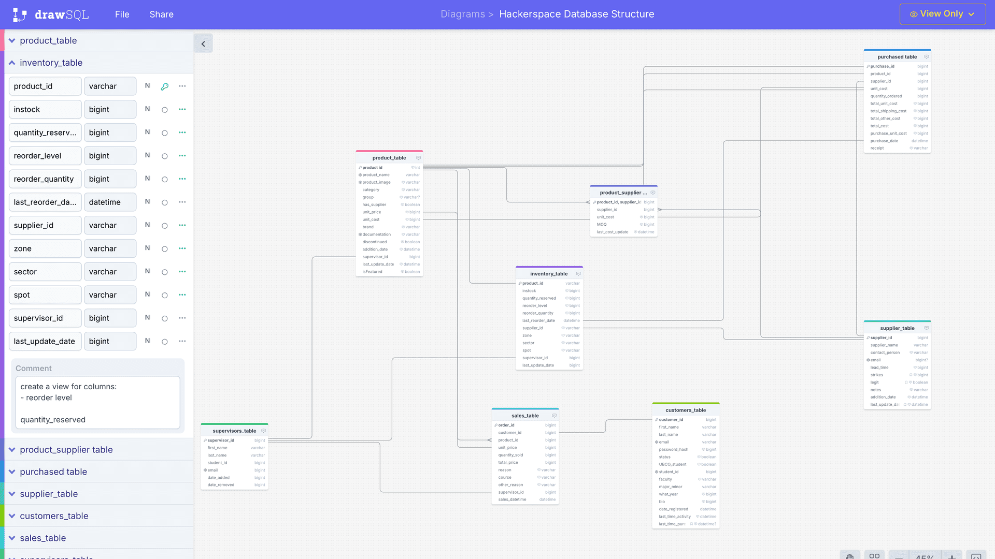Open more options for spot column
995x559 pixels.
point(182,295)
